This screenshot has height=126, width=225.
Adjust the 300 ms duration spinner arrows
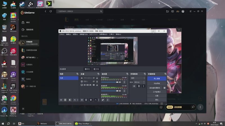point(144,82)
